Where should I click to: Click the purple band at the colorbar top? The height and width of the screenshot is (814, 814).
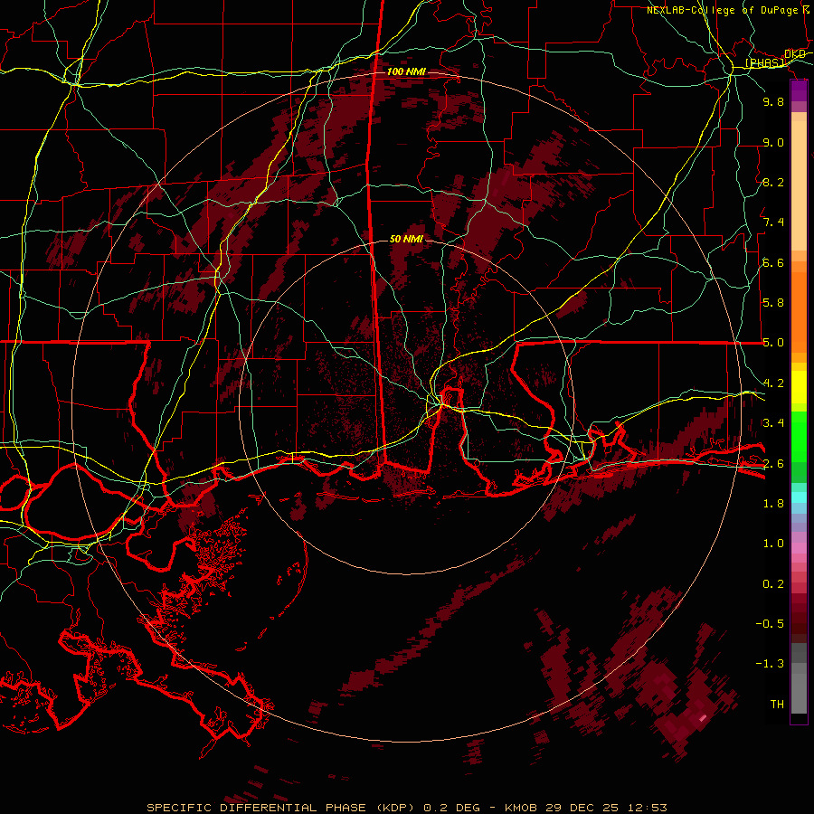point(799,90)
